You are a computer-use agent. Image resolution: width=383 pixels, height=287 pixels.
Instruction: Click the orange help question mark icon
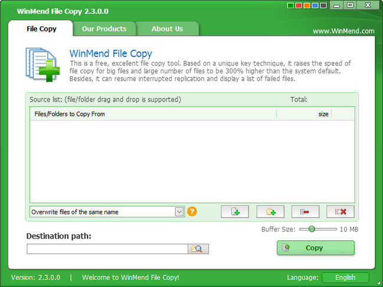click(x=192, y=211)
